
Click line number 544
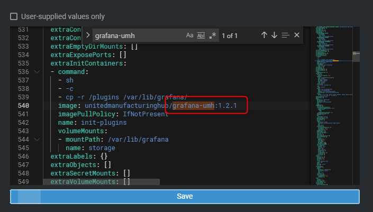pos(24,140)
